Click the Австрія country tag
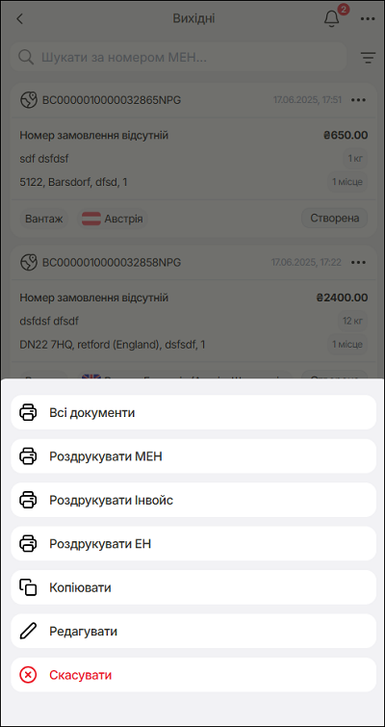Viewport: 385px width, 727px height. point(113,219)
